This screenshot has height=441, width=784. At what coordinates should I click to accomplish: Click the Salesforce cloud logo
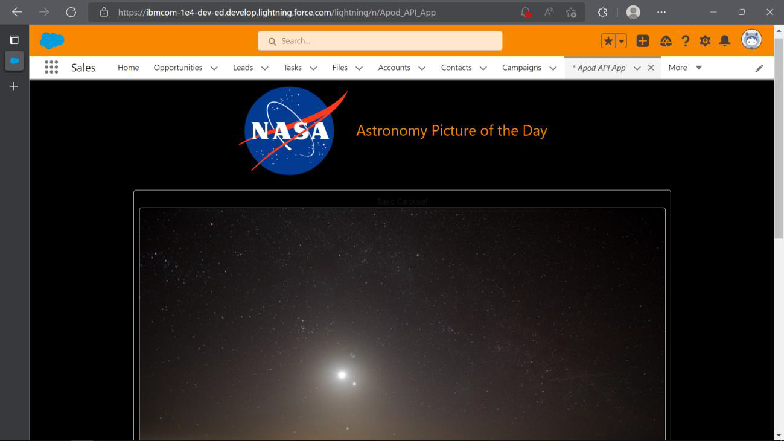click(x=52, y=40)
